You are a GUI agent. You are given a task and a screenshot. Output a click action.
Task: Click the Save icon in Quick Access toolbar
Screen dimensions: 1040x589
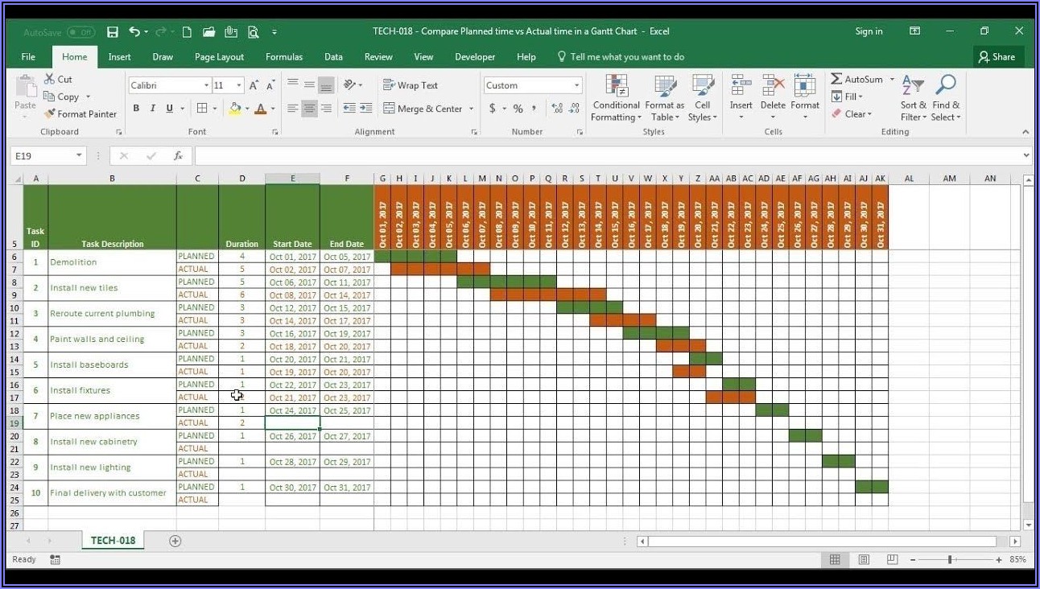[113, 32]
